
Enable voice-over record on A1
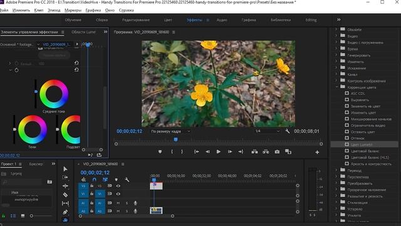click(135, 203)
